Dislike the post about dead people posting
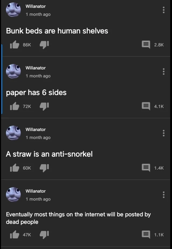The width and height of the screenshot is (172, 249). pos(44,235)
